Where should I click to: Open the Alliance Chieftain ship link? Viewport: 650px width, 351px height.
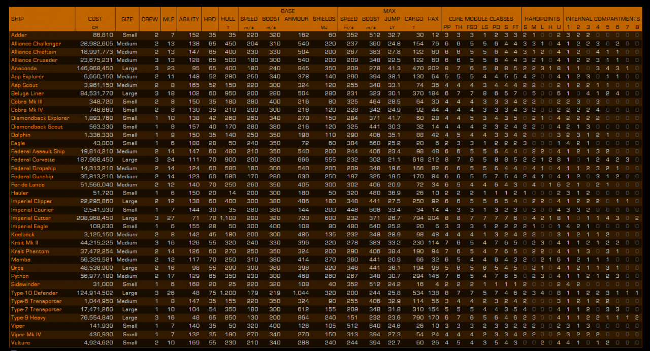(x=34, y=52)
